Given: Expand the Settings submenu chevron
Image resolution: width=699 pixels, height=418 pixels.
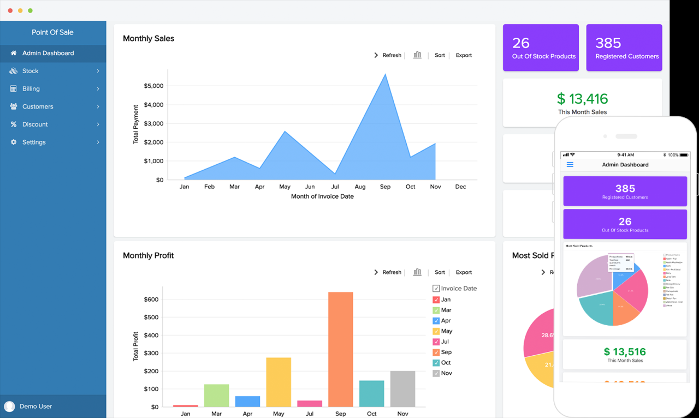Looking at the screenshot, I should pos(98,142).
